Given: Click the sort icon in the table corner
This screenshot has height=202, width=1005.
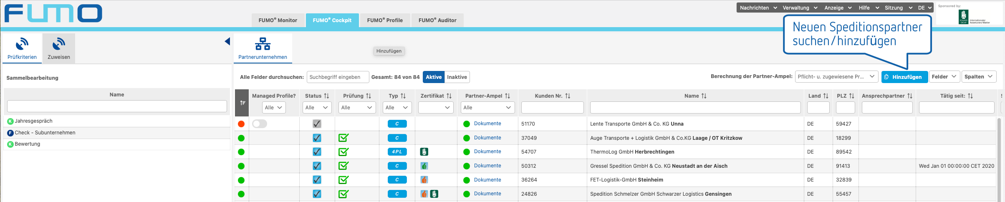Looking at the screenshot, I should click(x=242, y=103).
